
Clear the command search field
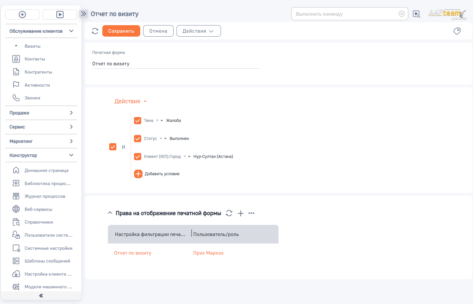click(402, 14)
